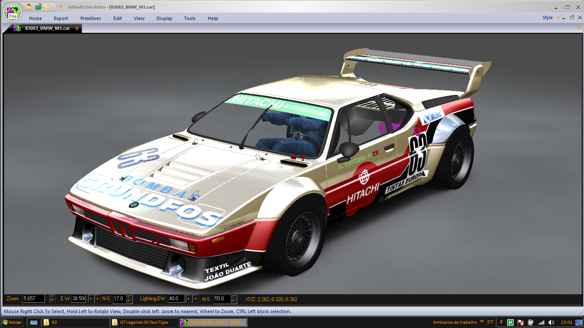The width and height of the screenshot is (584, 328).
Task: Open the Iniciar start button
Action: [x=12, y=322]
